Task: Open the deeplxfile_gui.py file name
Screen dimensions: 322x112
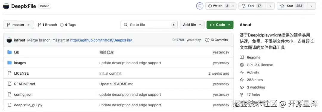Action: tap(28, 105)
